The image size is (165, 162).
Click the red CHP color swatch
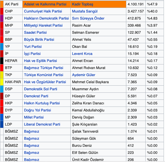[x=2, y=11]
